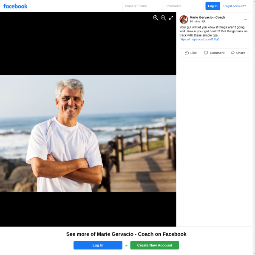Screen dimensions: 255x255
Task: Click the 'See more of Marie Gervacio' heading
Action: pos(126,234)
